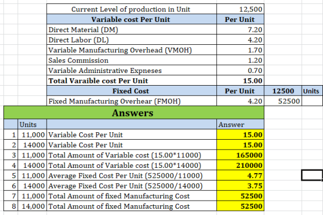Select the 'Variable cost Per Unit' header cell

[x=132, y=20]
